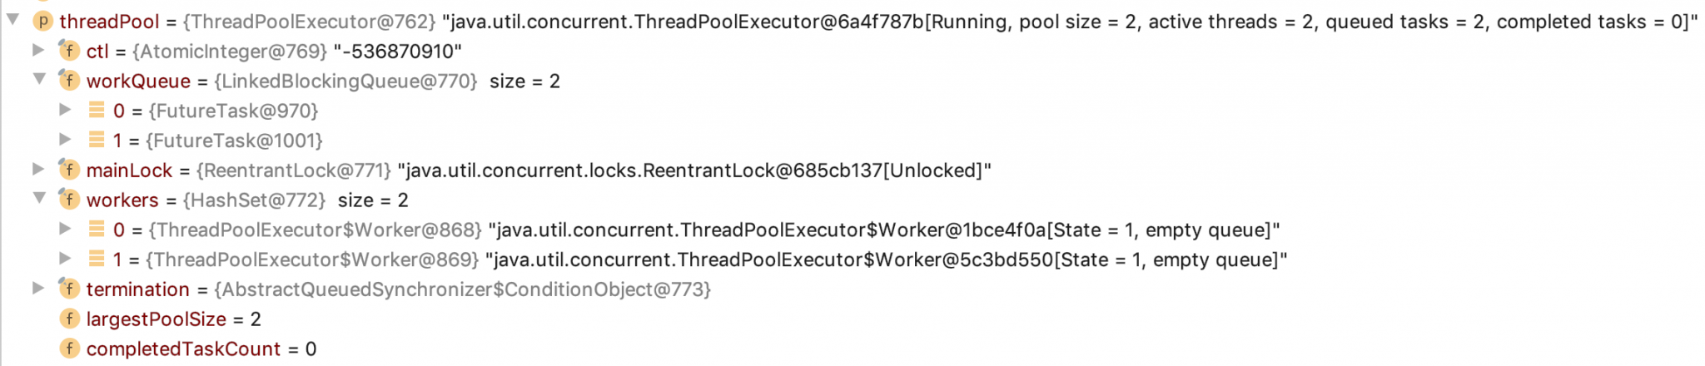Expand the termination ConditionObject node
Image resolution: width=1705 pixels, height=366 pixels.
[x=38, y=289]
